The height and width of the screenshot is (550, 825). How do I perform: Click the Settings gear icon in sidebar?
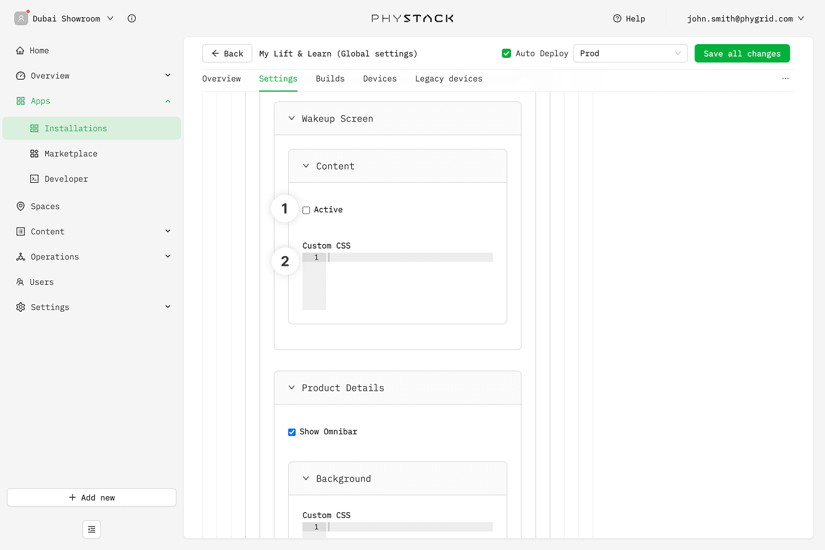pyautogui.click(x=21, y=307)
